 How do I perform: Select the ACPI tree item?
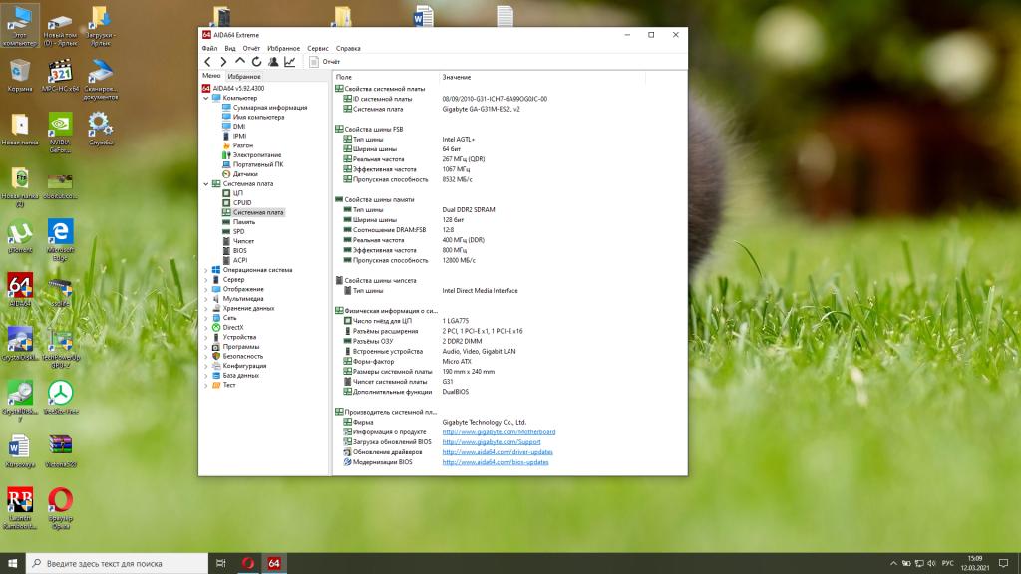[240, 260]
